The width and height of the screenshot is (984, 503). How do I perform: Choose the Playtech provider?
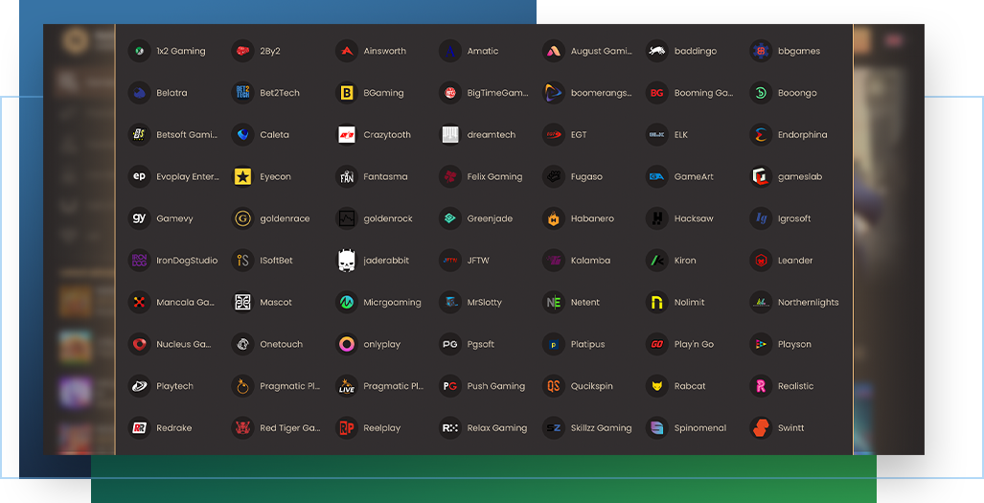point(161,386)
